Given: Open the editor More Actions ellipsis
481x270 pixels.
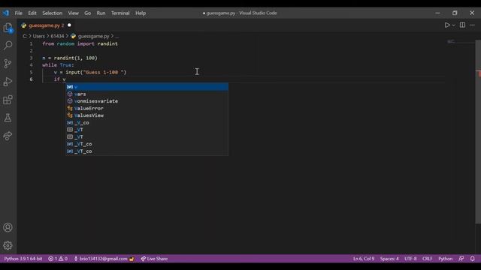Looking at the screenshot, I should pos(472,25).
